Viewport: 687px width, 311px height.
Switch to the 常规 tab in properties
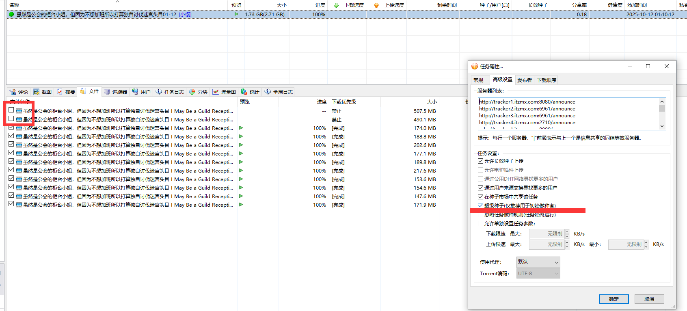coord(478,80)
